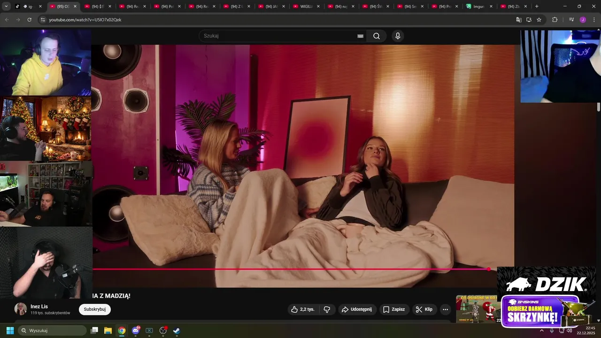Open Google Chrome taskbar icon
The width and height of the screenshot is (601, 338).
tap(122, 330)
